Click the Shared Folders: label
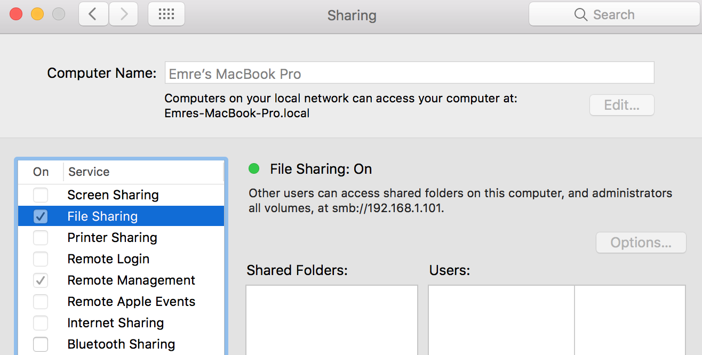 coord(297,270)
